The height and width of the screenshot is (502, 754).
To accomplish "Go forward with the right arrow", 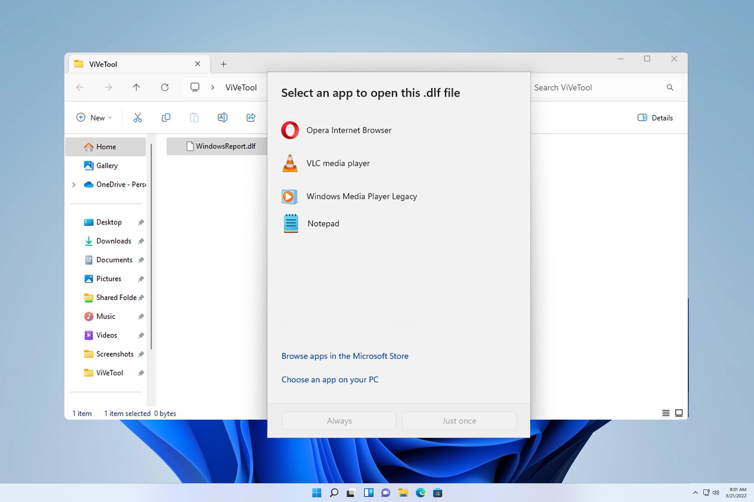I will (x=108, y=87).
